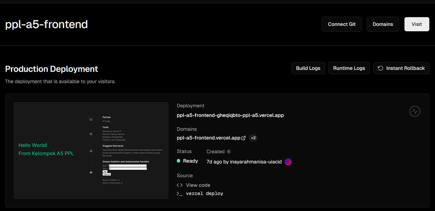Click the activity pulse icon on the deployment card
This screenshot has height=211, width=435.
(415, 111)
